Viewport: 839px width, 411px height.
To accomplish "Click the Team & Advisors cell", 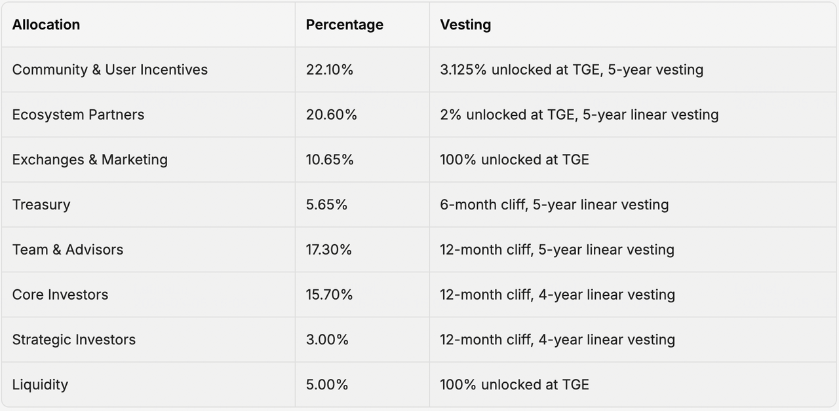I will point(68,249).
